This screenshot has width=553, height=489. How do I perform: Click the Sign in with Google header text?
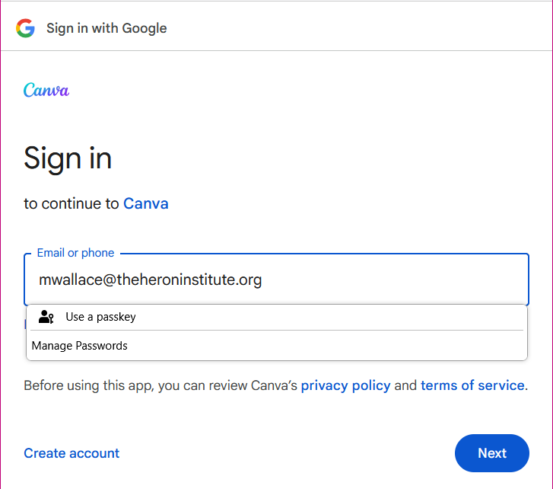tap(106, 28)
